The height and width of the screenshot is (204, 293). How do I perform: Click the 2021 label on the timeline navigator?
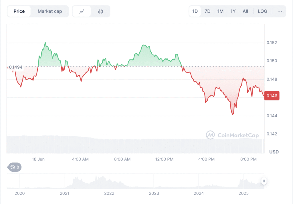[64, 193]
